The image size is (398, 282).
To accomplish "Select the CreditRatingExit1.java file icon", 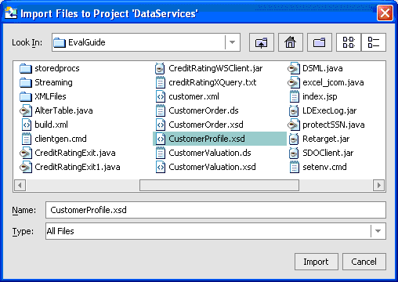I will pos(26,167).
